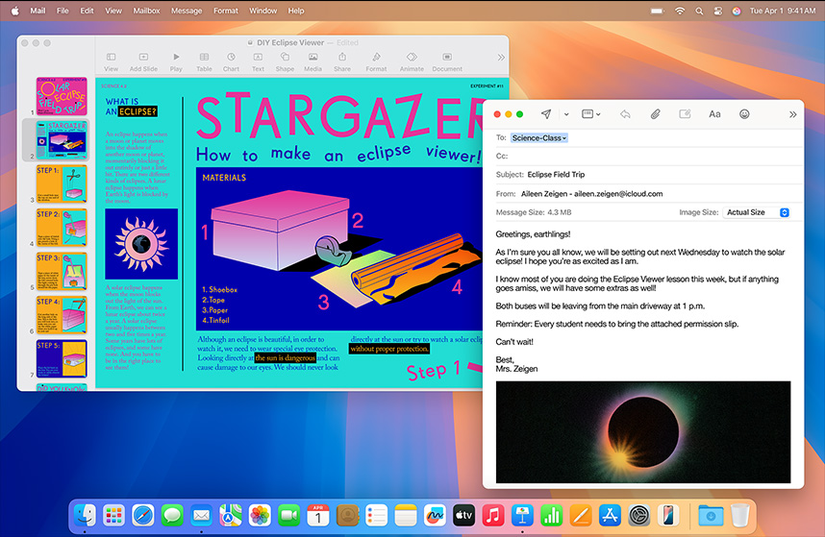Select the STEP 1 slide thumbnail
The width and height of the screenshot is (825, 537).
tap(62, 183)
